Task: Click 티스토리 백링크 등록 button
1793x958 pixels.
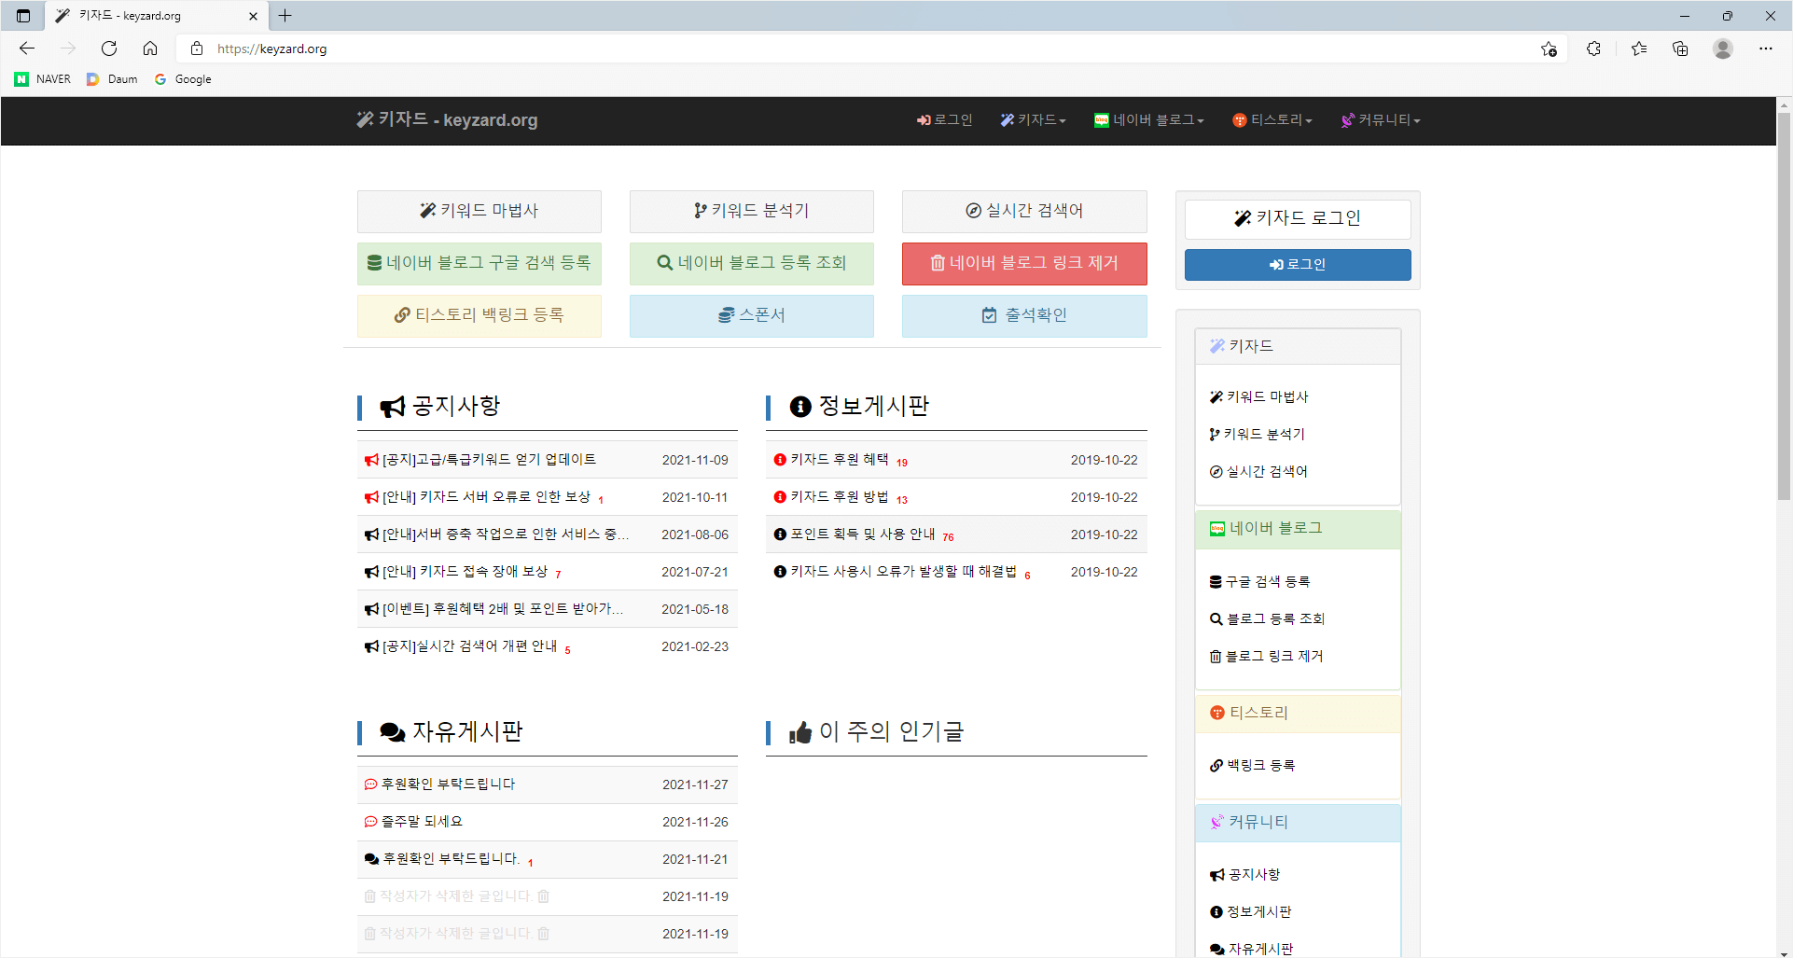Action: pyautogui.click(x=480, y=316)
